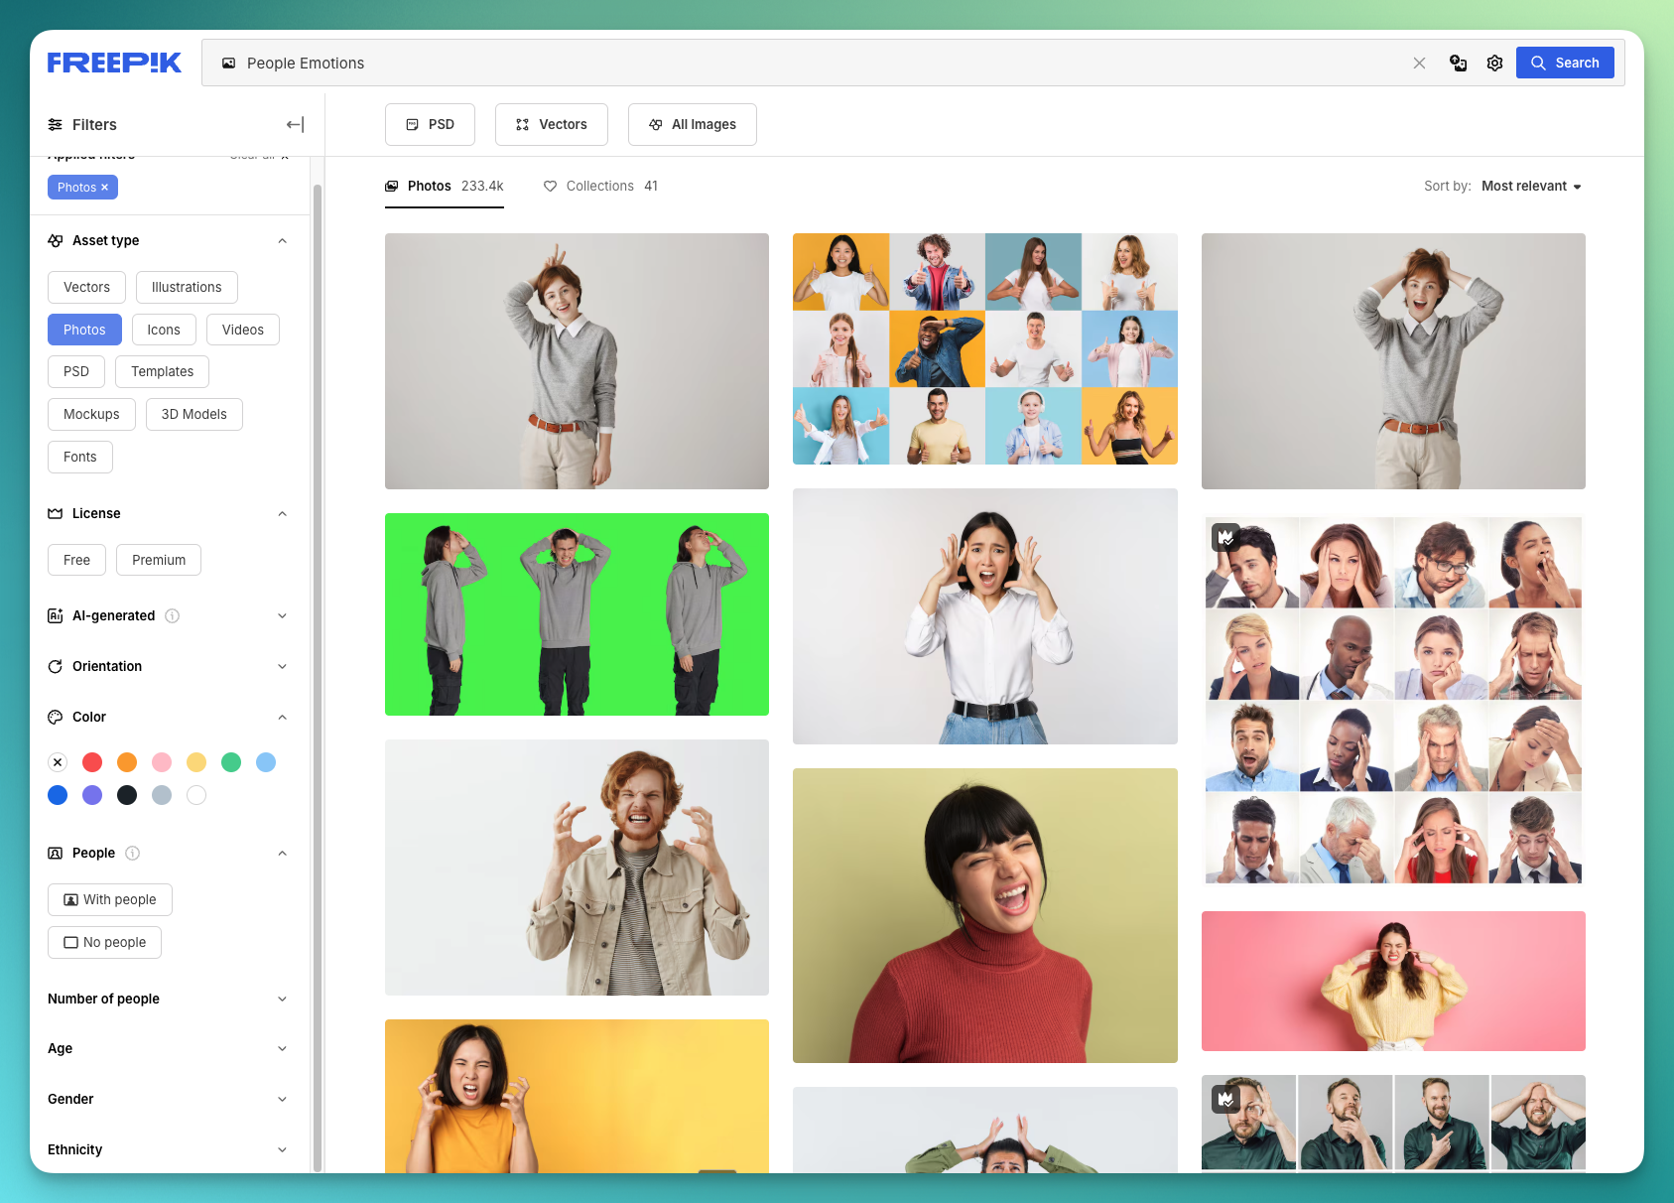The height and width of the screenshot is (1203, 1674).
Task: Select the PSD category button
Action: (x=430, y=124)
